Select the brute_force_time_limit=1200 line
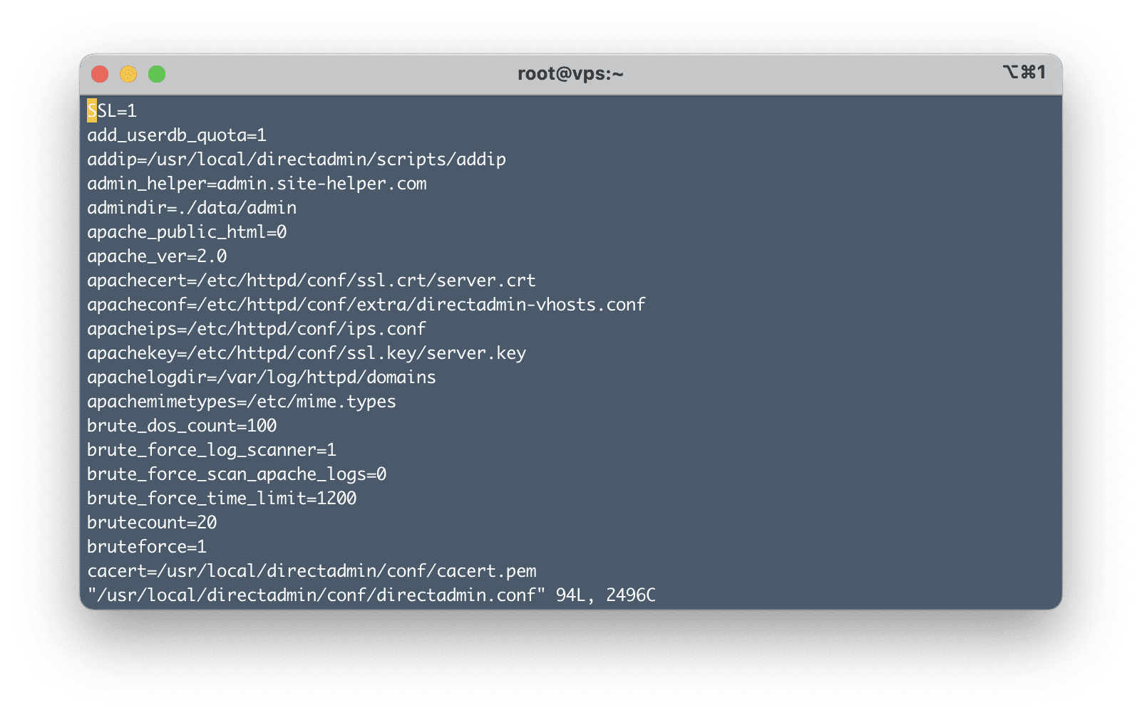This screenshot has height=715, width=1142. tap(222, 499)
